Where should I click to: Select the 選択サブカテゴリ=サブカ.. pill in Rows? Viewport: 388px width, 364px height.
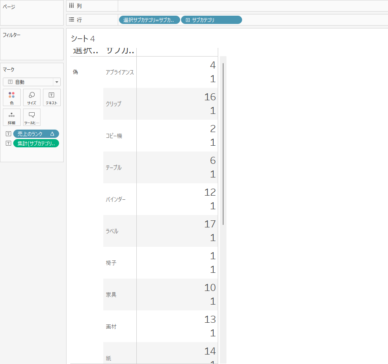tap(150, 20)
